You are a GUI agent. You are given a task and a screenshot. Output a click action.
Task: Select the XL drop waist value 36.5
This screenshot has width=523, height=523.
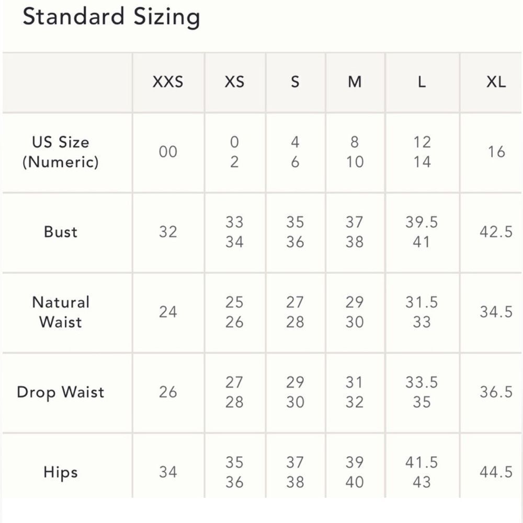[x=496, y=392]
